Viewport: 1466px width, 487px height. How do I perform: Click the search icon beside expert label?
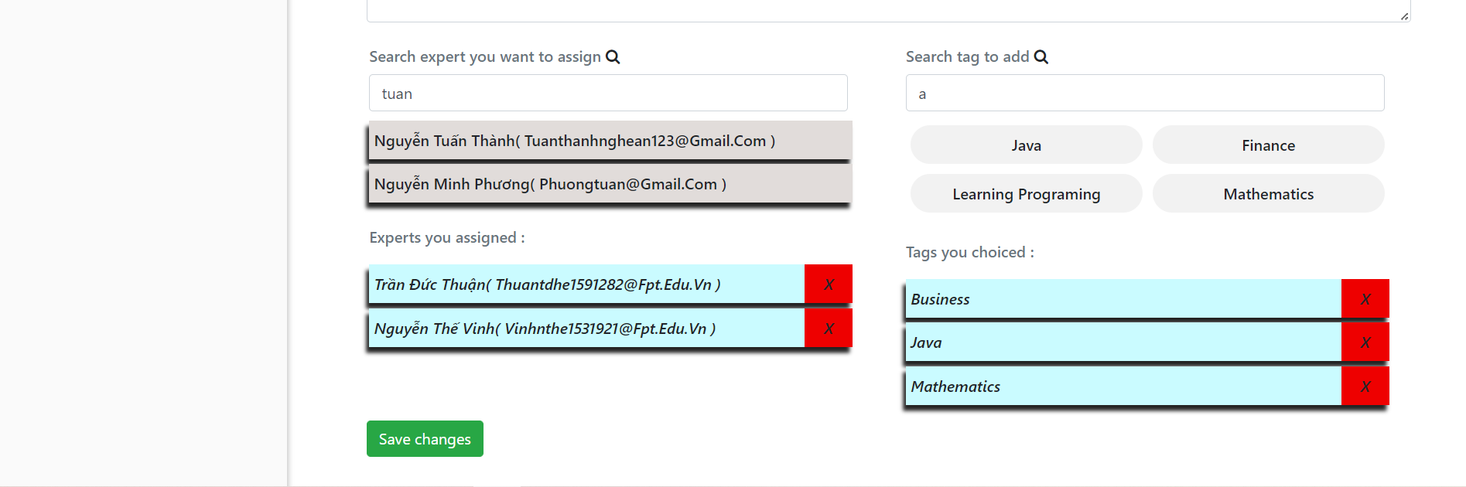click(613, 57)
